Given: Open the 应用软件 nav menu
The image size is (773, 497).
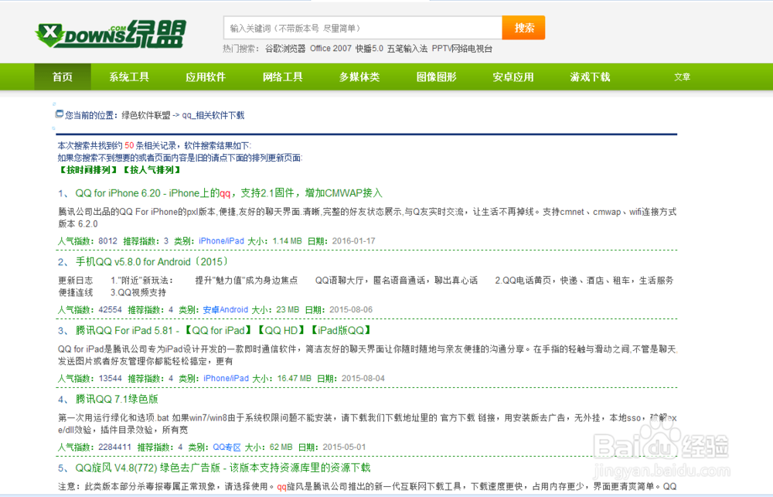Looking at the screenshot, I should pyautogui.click(x=206, y=77).
